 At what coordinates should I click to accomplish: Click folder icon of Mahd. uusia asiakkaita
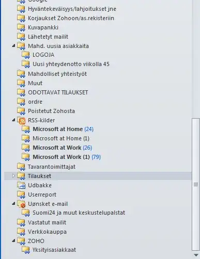click(x=21, y=46)
